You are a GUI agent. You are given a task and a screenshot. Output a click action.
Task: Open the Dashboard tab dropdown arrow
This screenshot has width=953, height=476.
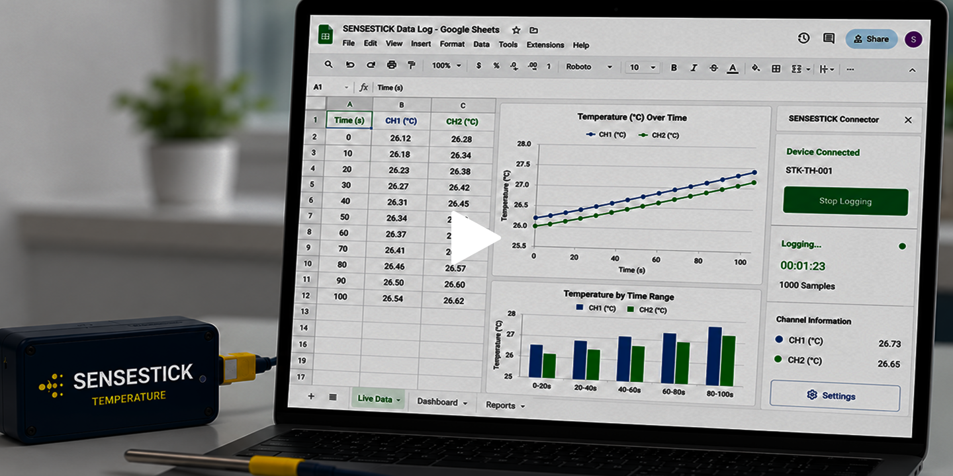[x=465, y=403]
